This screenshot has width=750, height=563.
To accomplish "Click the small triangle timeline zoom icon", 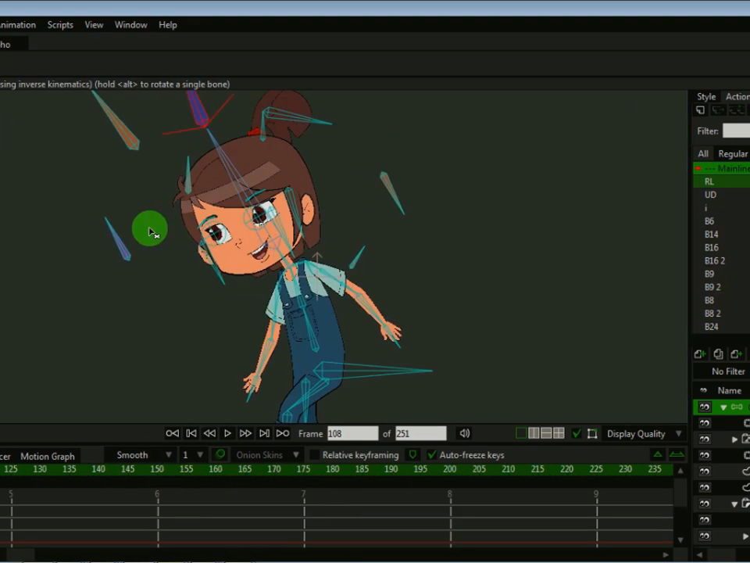I will [658, 454].
